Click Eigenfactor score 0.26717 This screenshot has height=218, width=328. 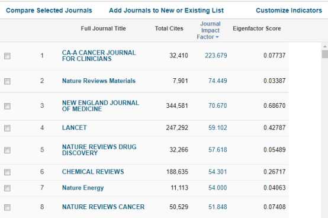275,172
